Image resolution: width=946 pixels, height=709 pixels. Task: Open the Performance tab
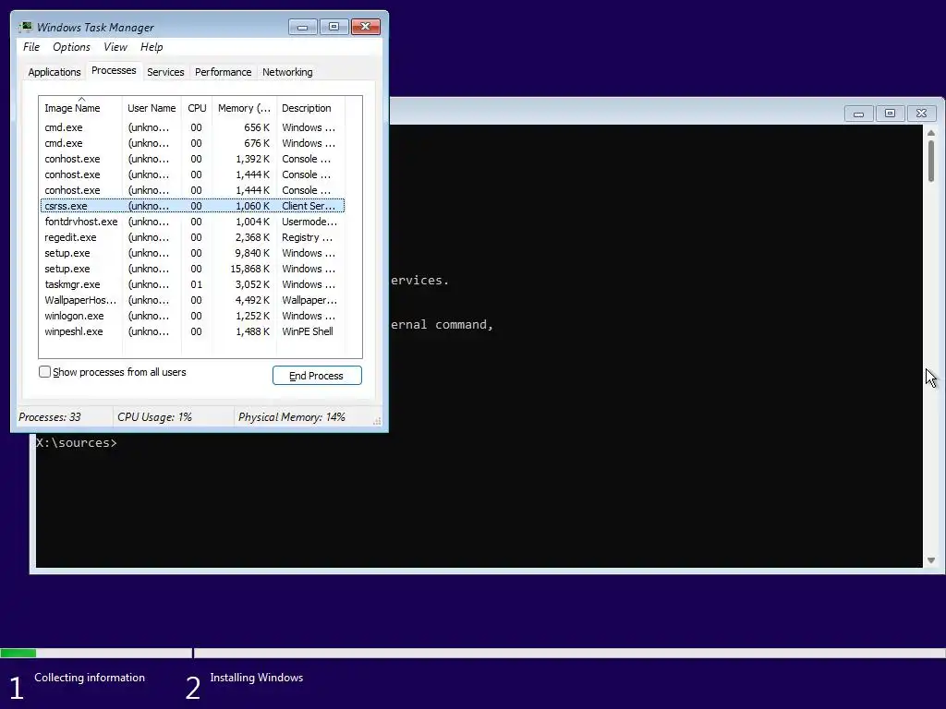[x=223, y=72]
